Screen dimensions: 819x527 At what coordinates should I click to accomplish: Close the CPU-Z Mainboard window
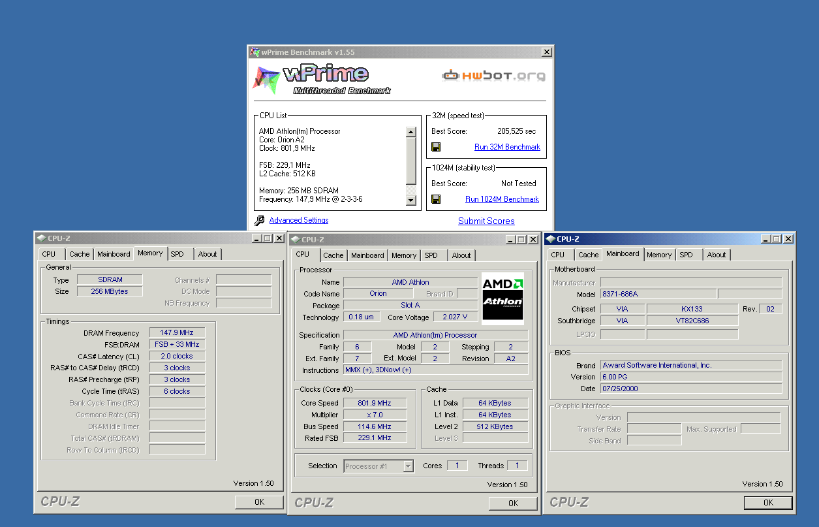point(789,239)
